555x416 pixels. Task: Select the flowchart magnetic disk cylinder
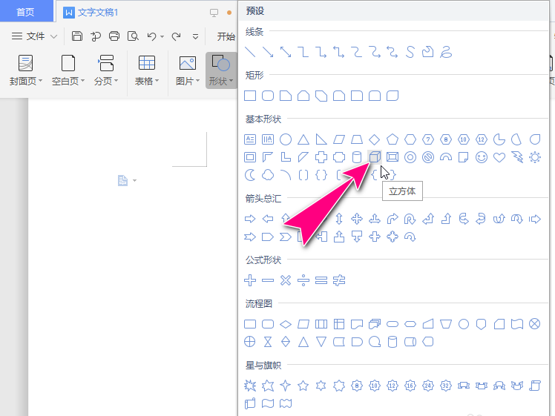point(393,342)
